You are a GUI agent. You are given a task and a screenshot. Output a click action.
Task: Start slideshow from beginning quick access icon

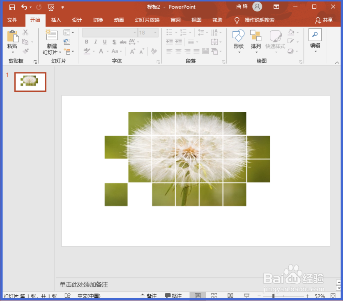[x=51, y=7]
